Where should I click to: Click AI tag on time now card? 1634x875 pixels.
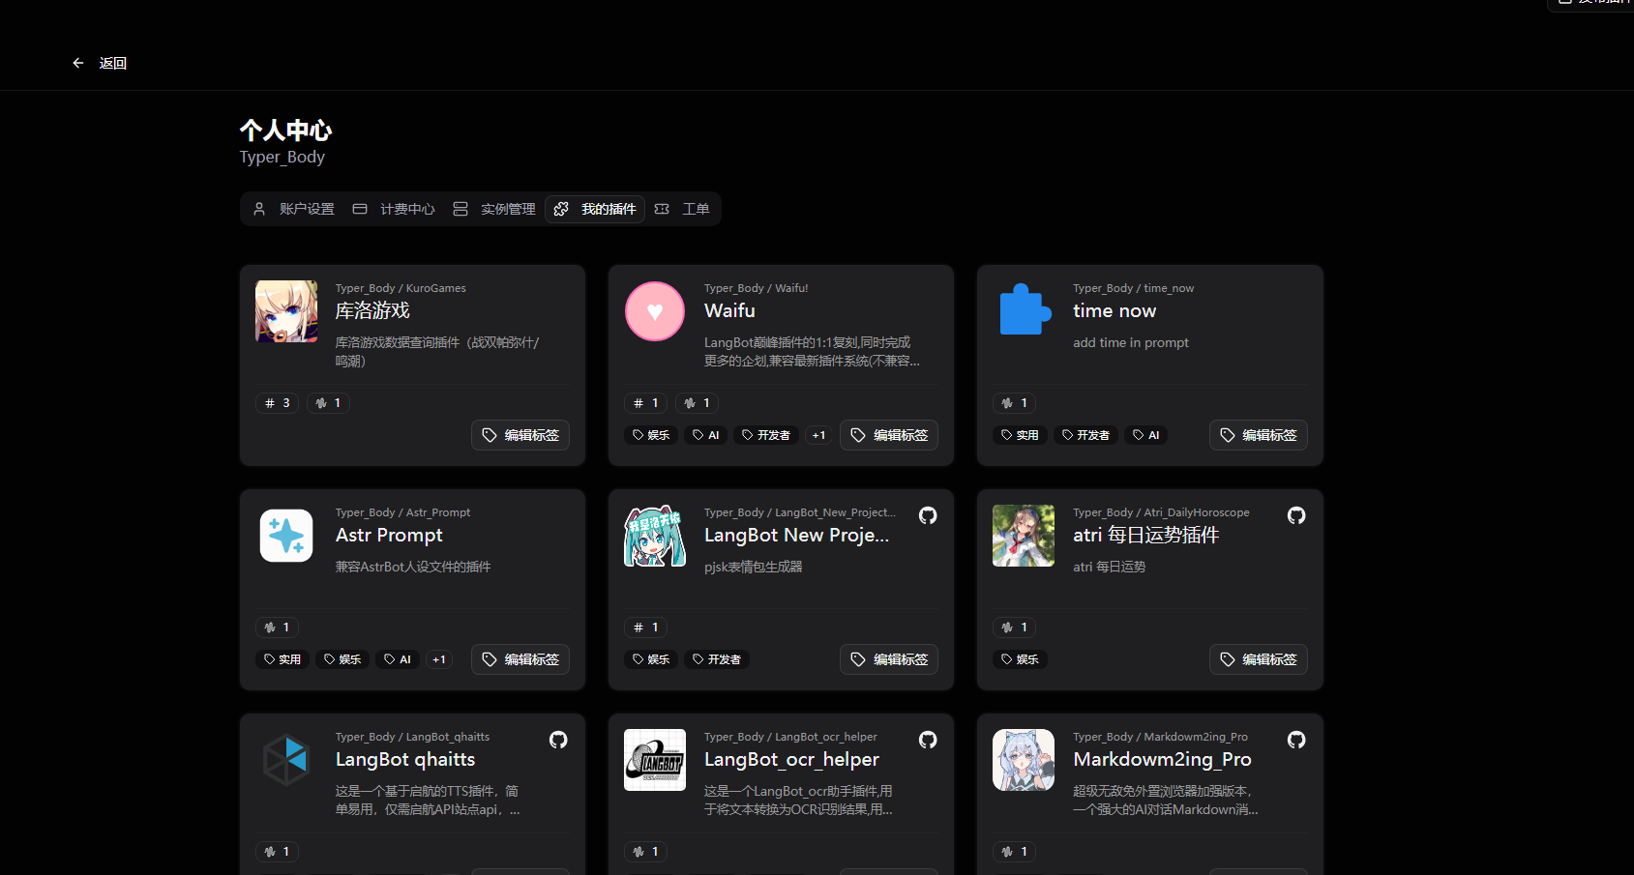click(1146, 435)
